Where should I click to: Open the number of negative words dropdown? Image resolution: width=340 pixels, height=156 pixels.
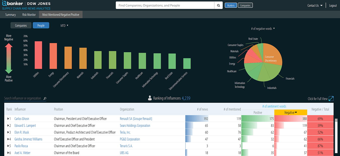[263, 29]
